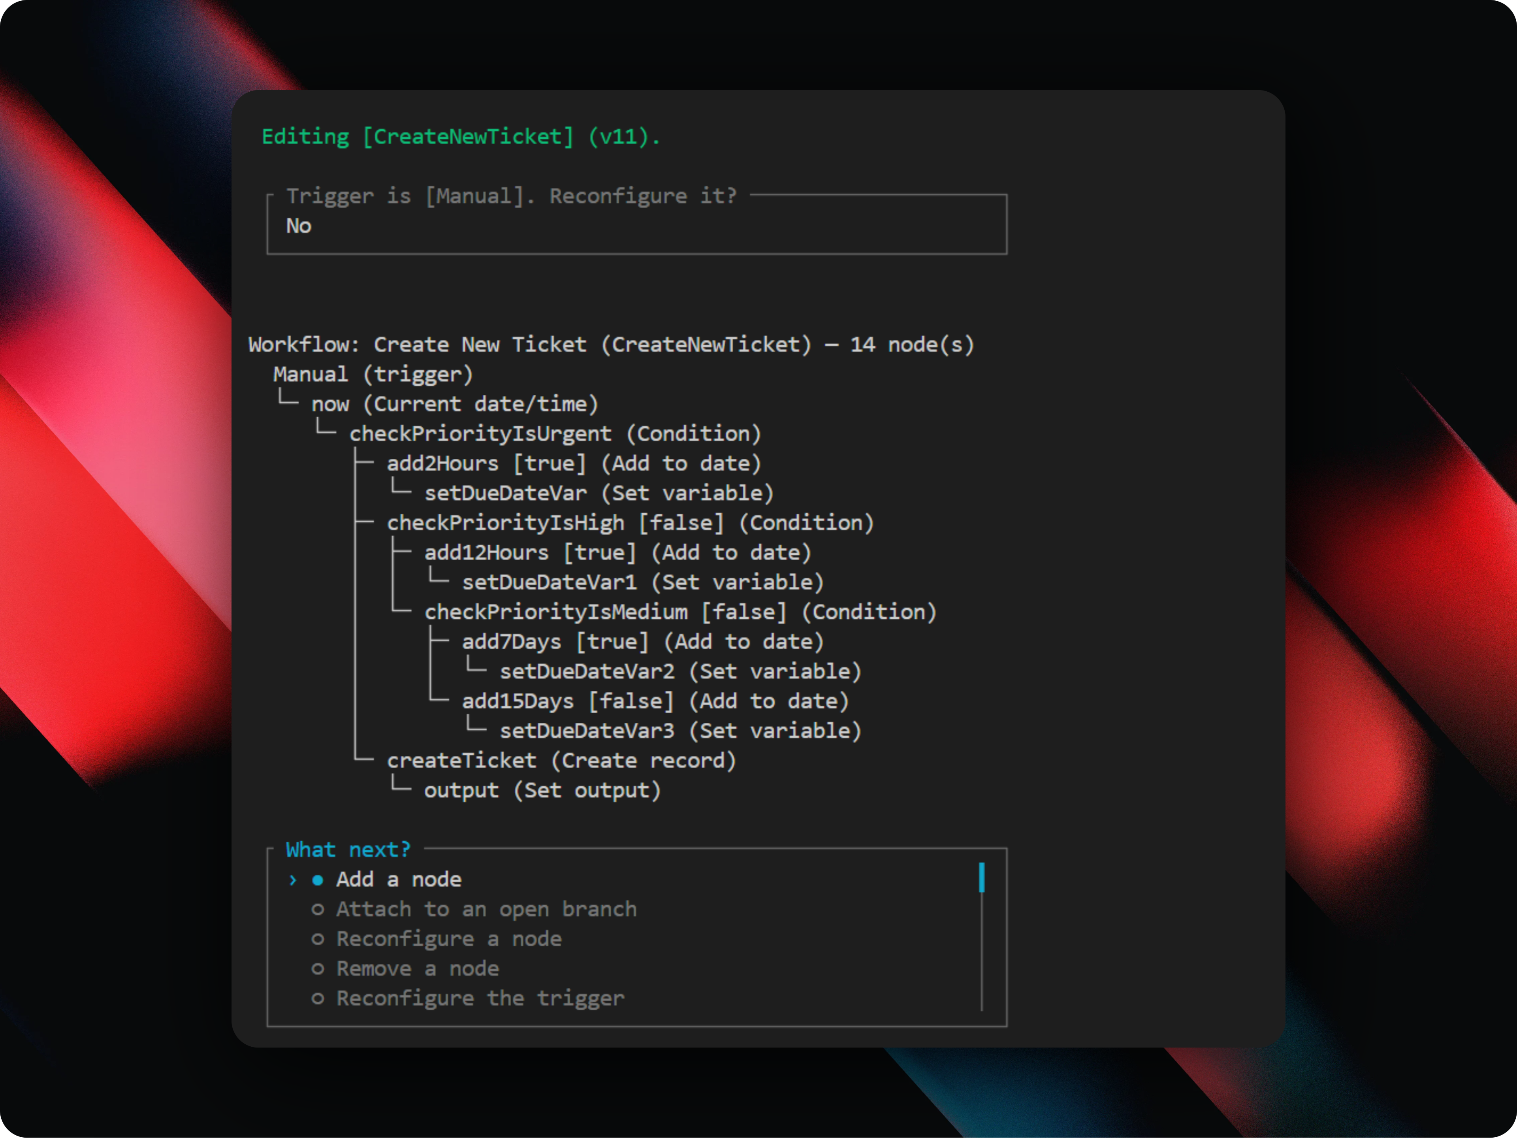Select 'Reconfigure a node' option
Screen dimensions: 1517x1138
pos(436,938)
